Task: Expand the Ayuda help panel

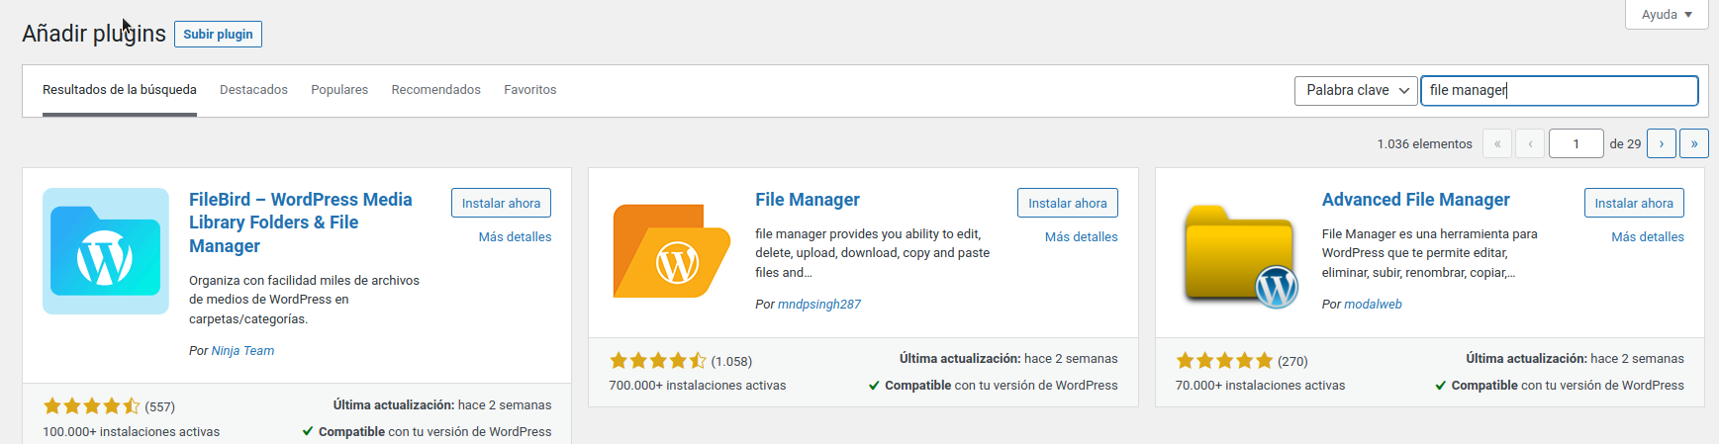Action: pyautogui.click(x=1667, y=15)
